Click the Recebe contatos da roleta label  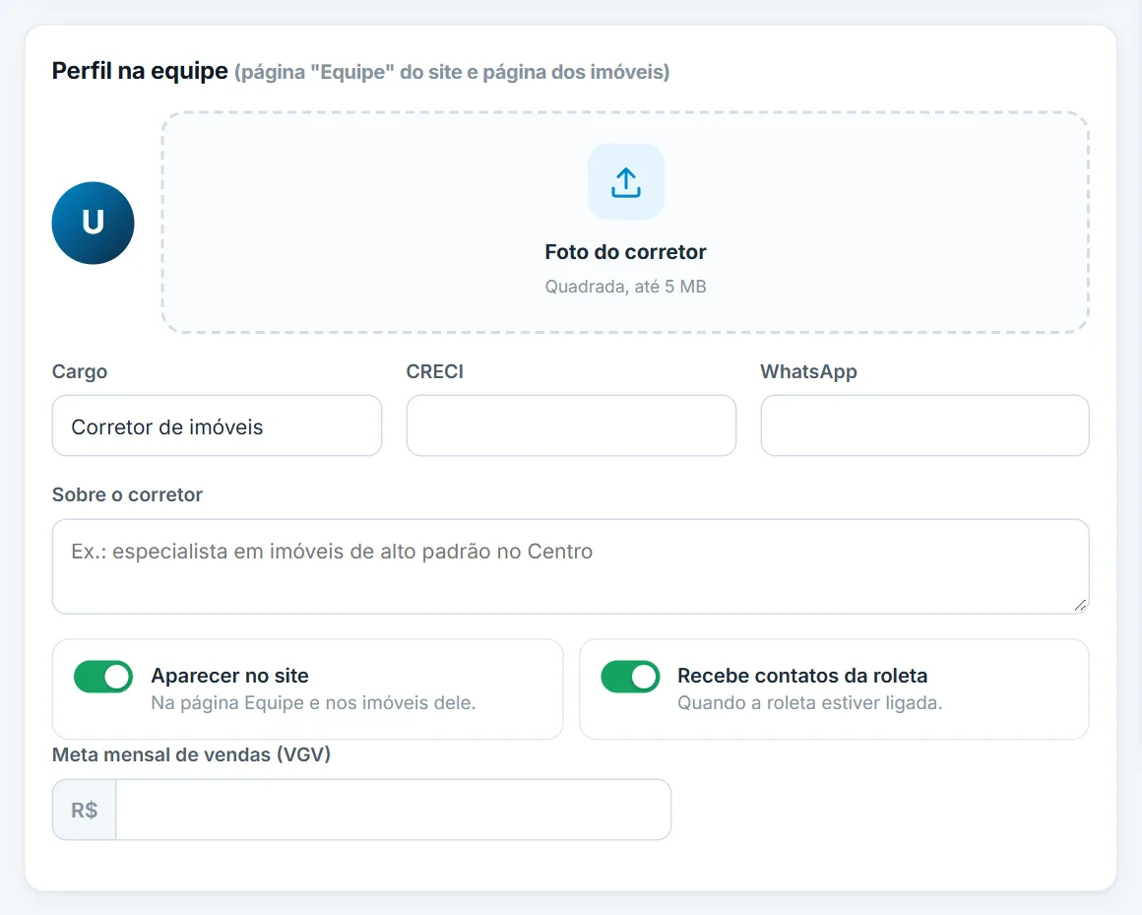(802, 676)
